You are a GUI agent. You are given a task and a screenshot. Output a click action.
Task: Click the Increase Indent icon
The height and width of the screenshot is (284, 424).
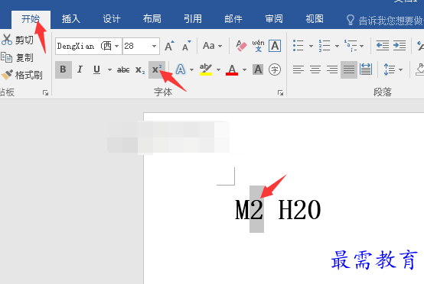click(400, 46)
